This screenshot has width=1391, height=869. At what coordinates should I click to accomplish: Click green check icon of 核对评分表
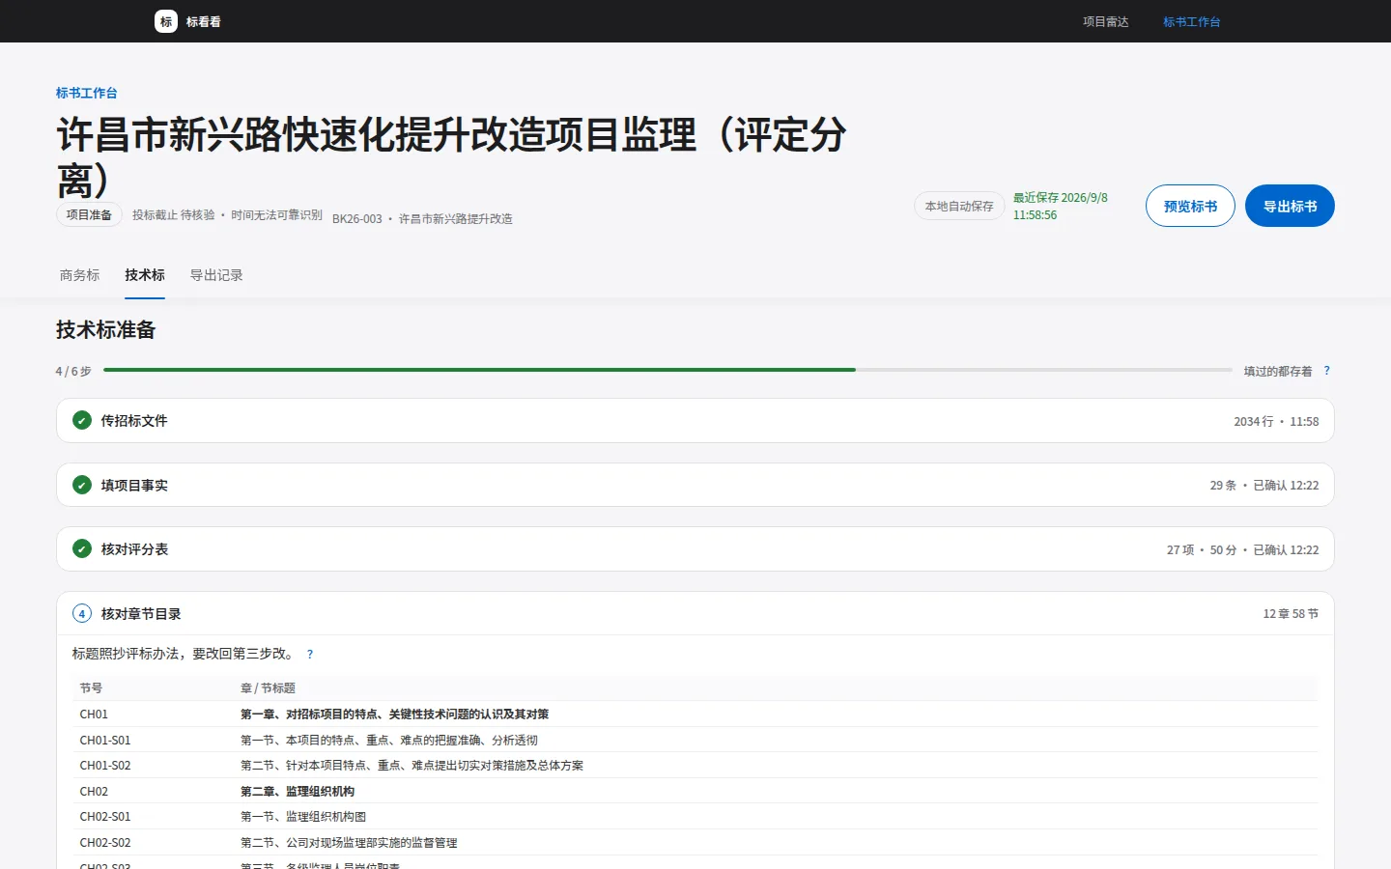click(x=82, y=549)
